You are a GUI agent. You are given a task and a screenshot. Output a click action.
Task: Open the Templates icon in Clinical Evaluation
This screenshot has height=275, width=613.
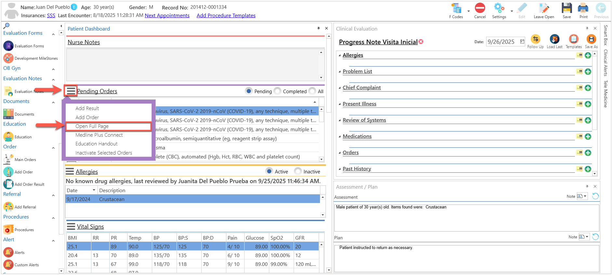574,39
